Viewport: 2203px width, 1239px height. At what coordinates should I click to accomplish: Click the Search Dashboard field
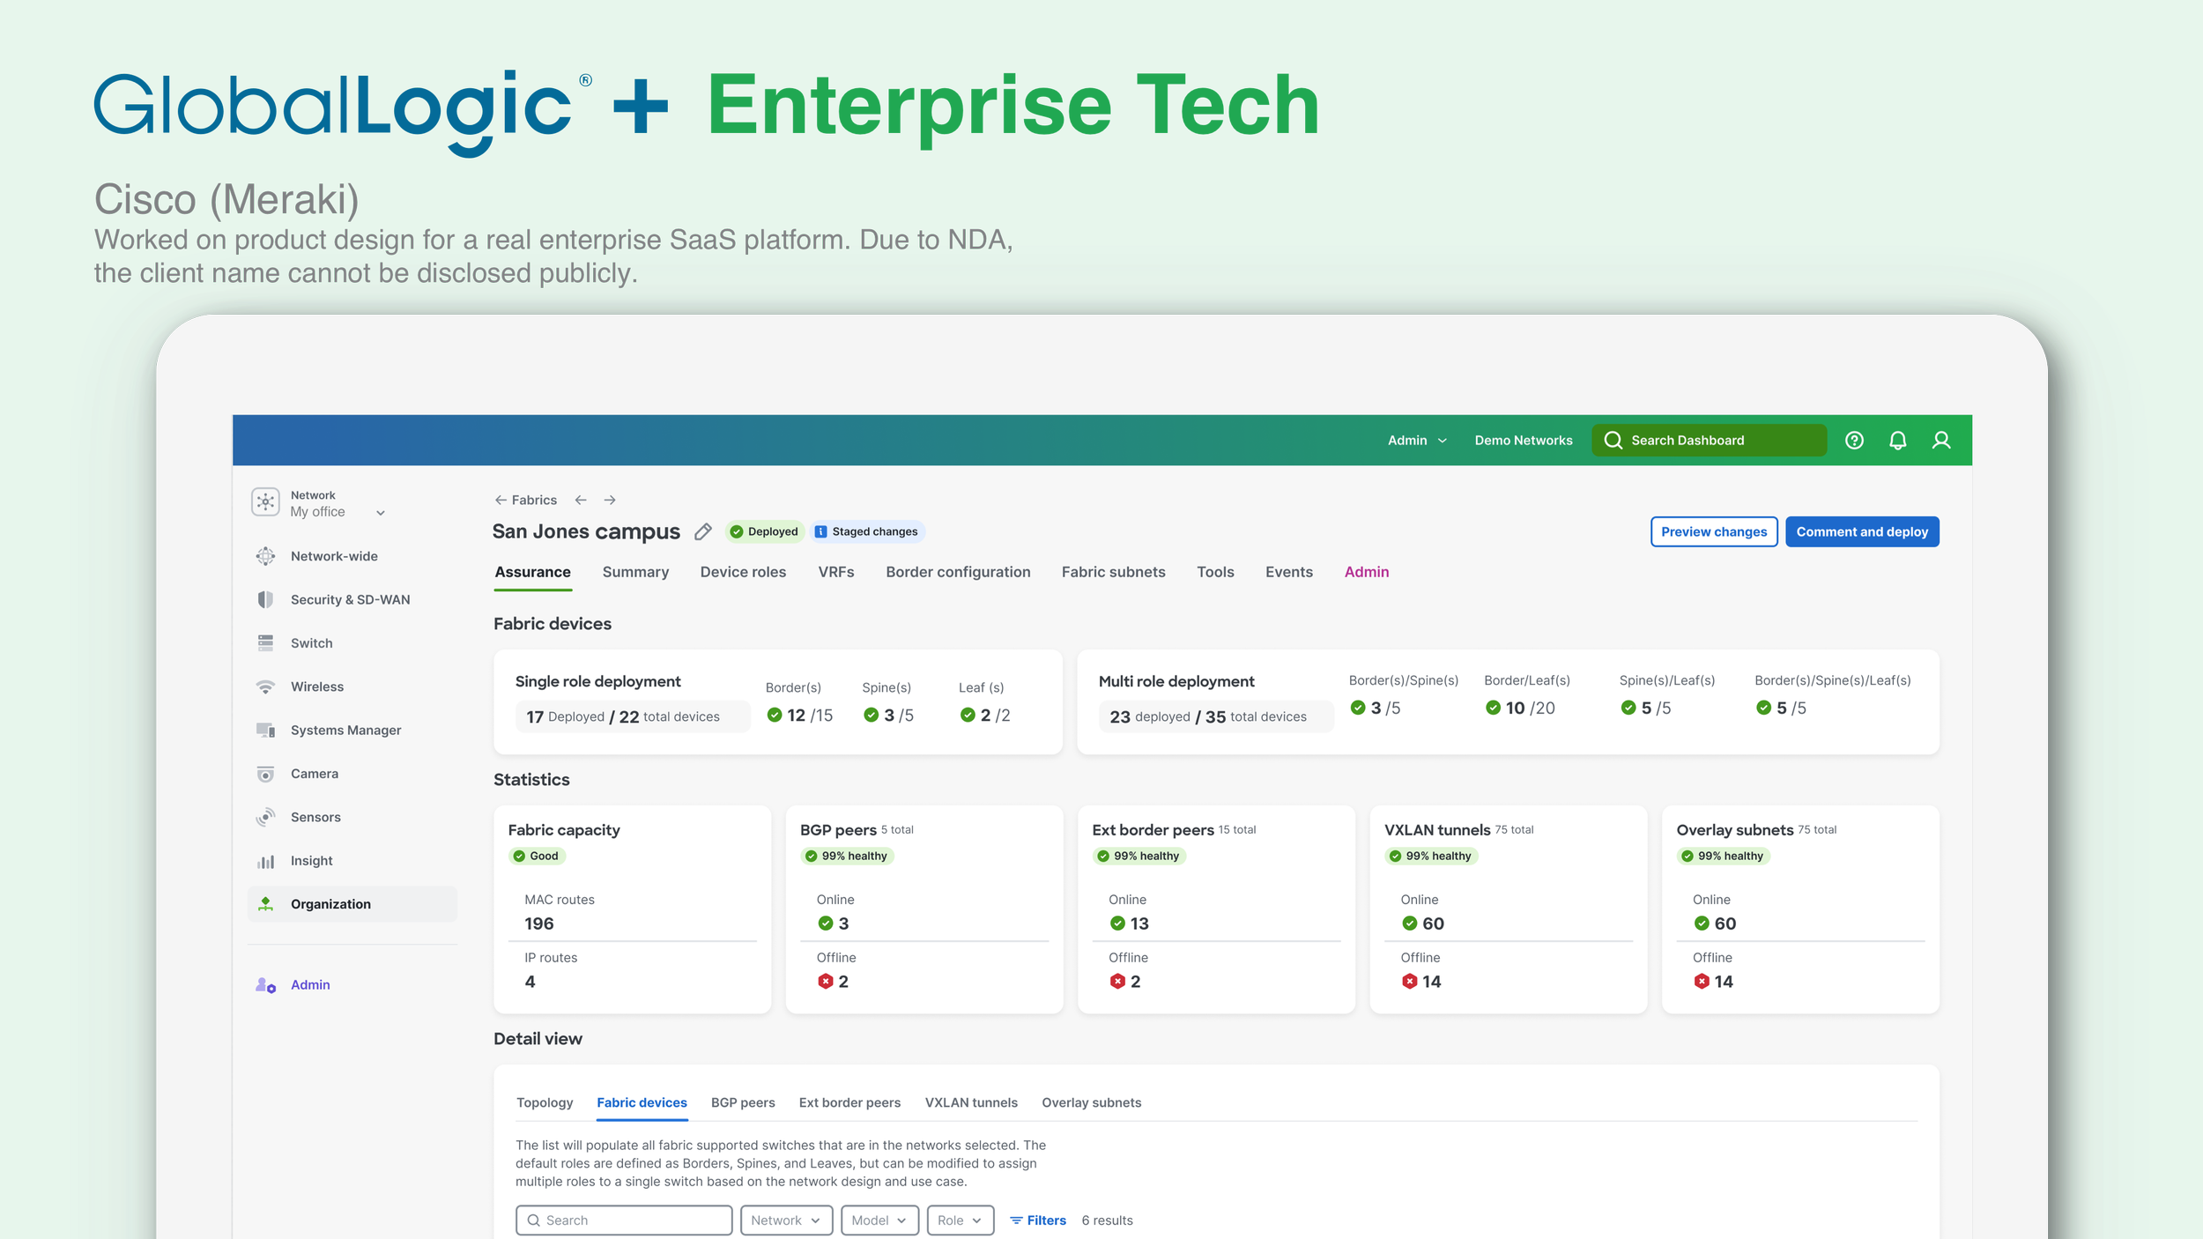[x=1708, y=440]
